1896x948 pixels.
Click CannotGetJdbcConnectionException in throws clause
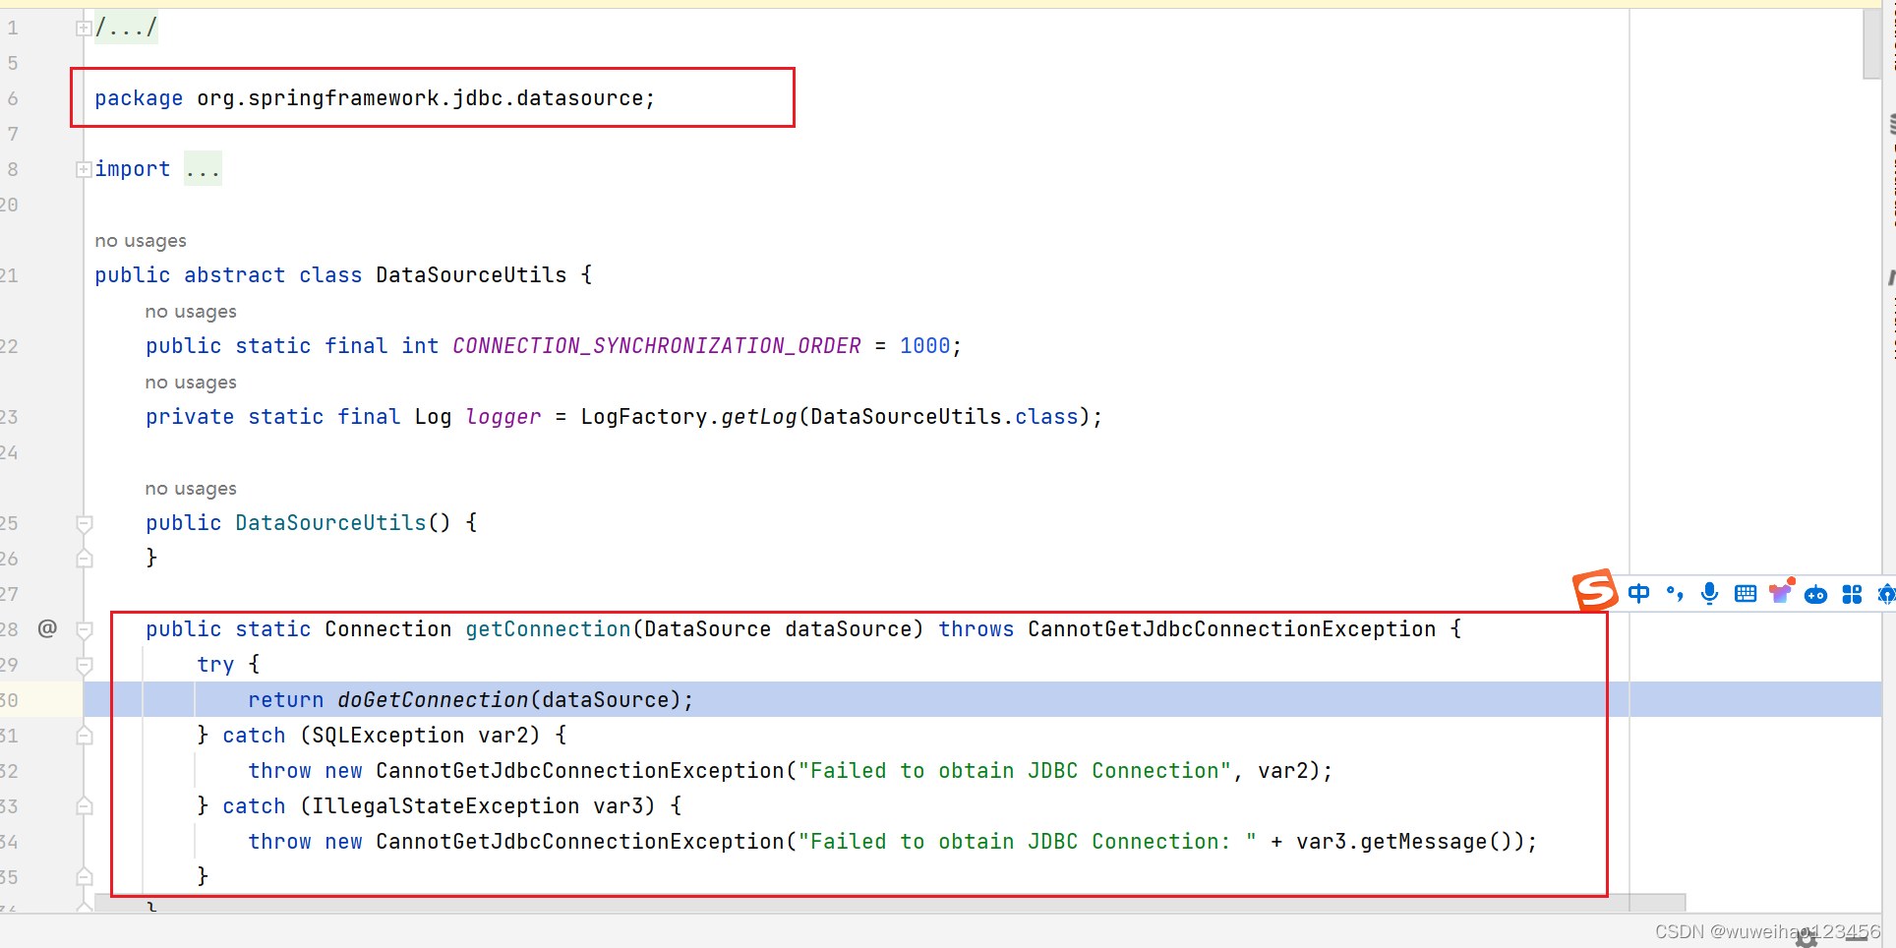(x=1232, y=629)
